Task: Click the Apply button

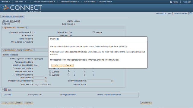Action: coord(28,103)
